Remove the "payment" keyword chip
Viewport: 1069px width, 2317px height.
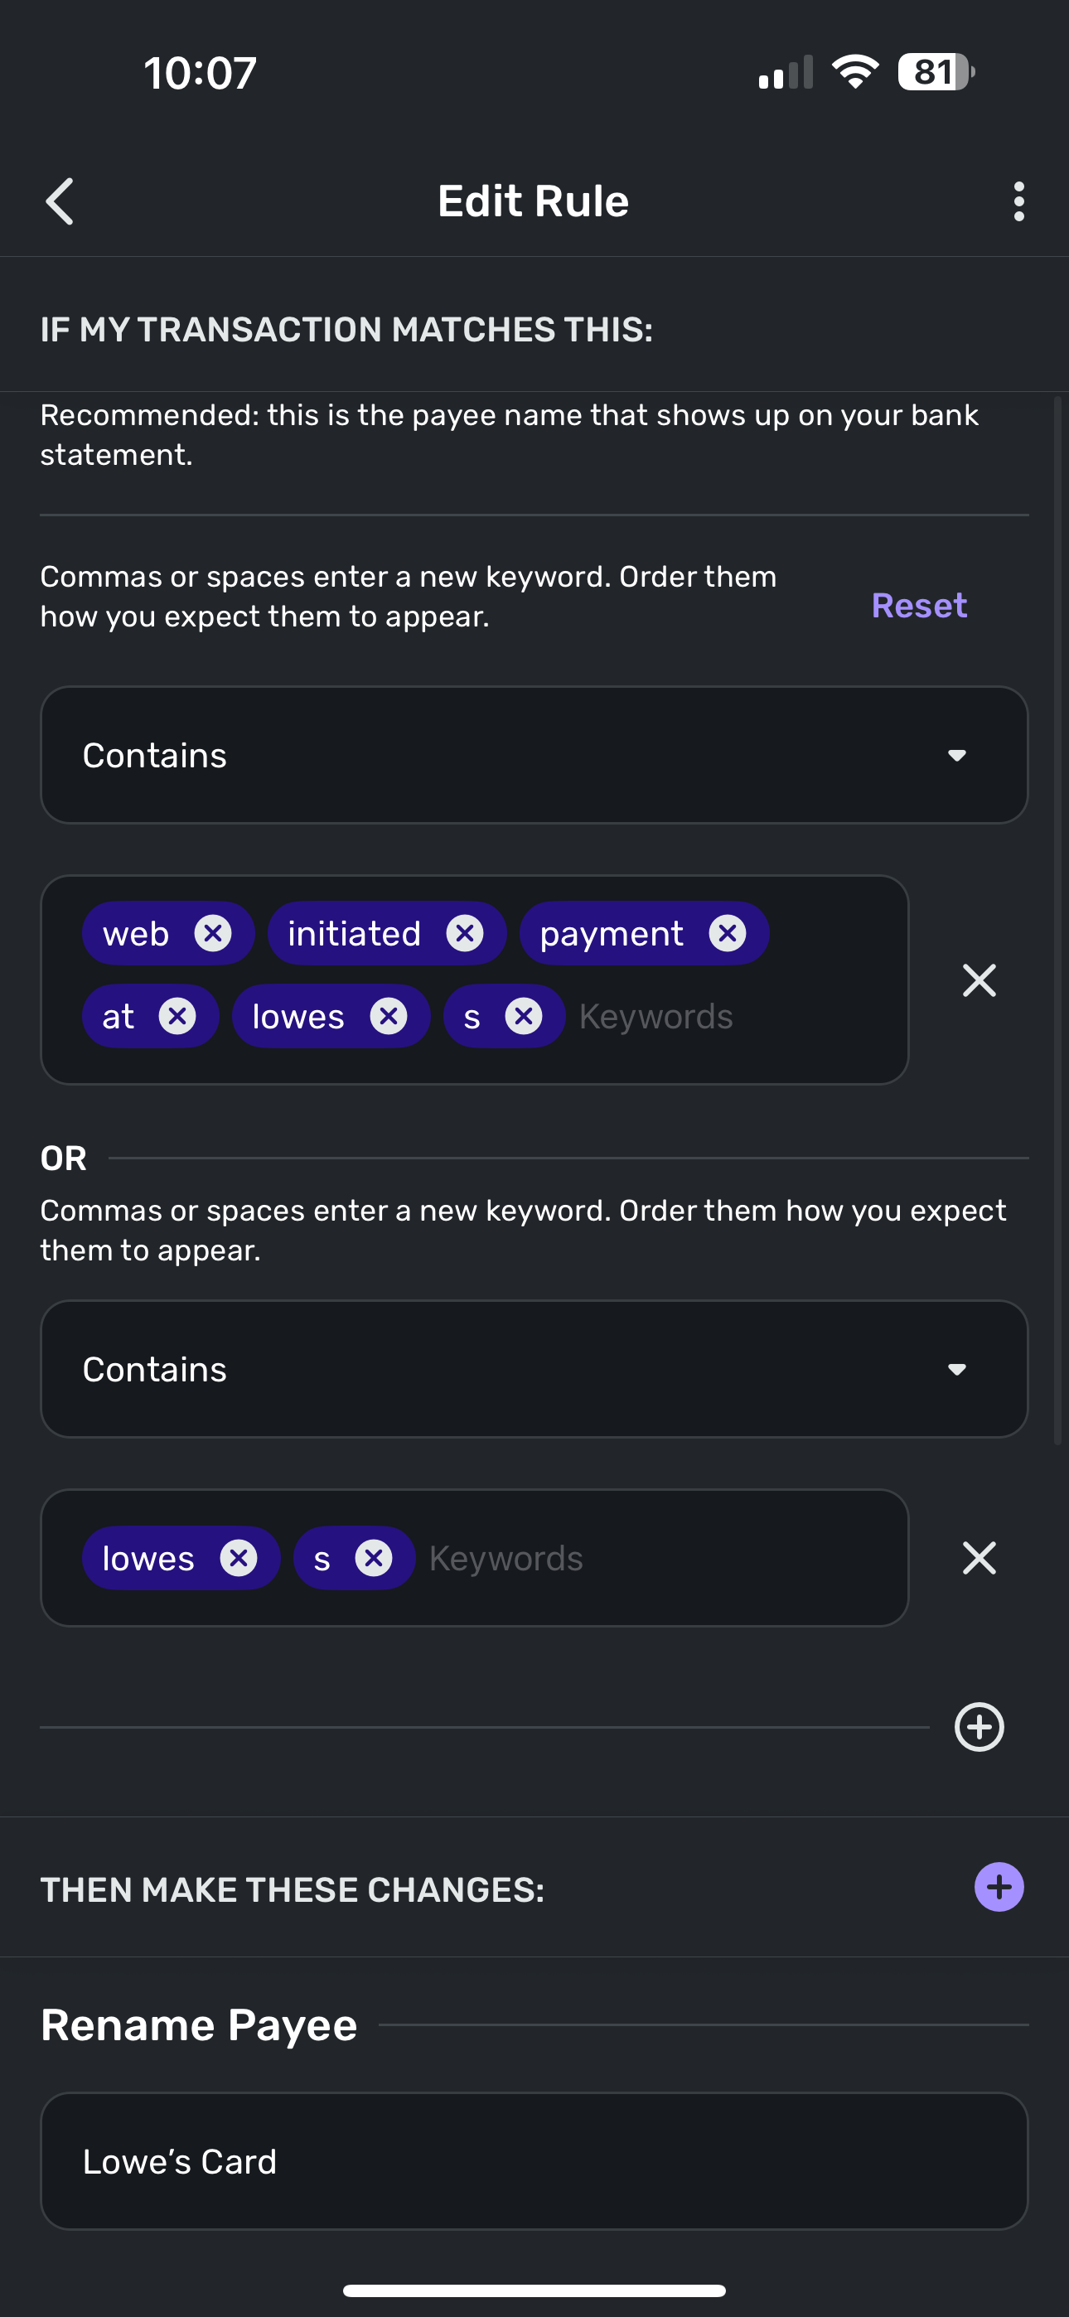(728, 934)
